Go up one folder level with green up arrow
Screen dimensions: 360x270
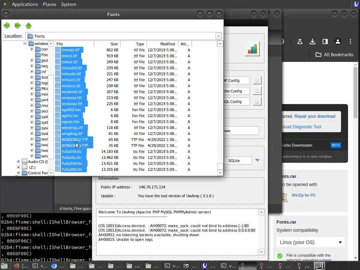pos(28,25)
